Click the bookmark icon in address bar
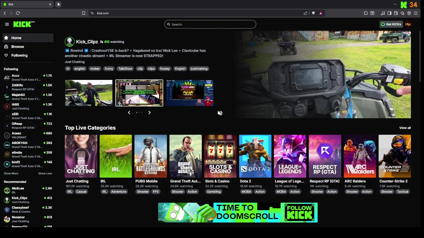 83,13
